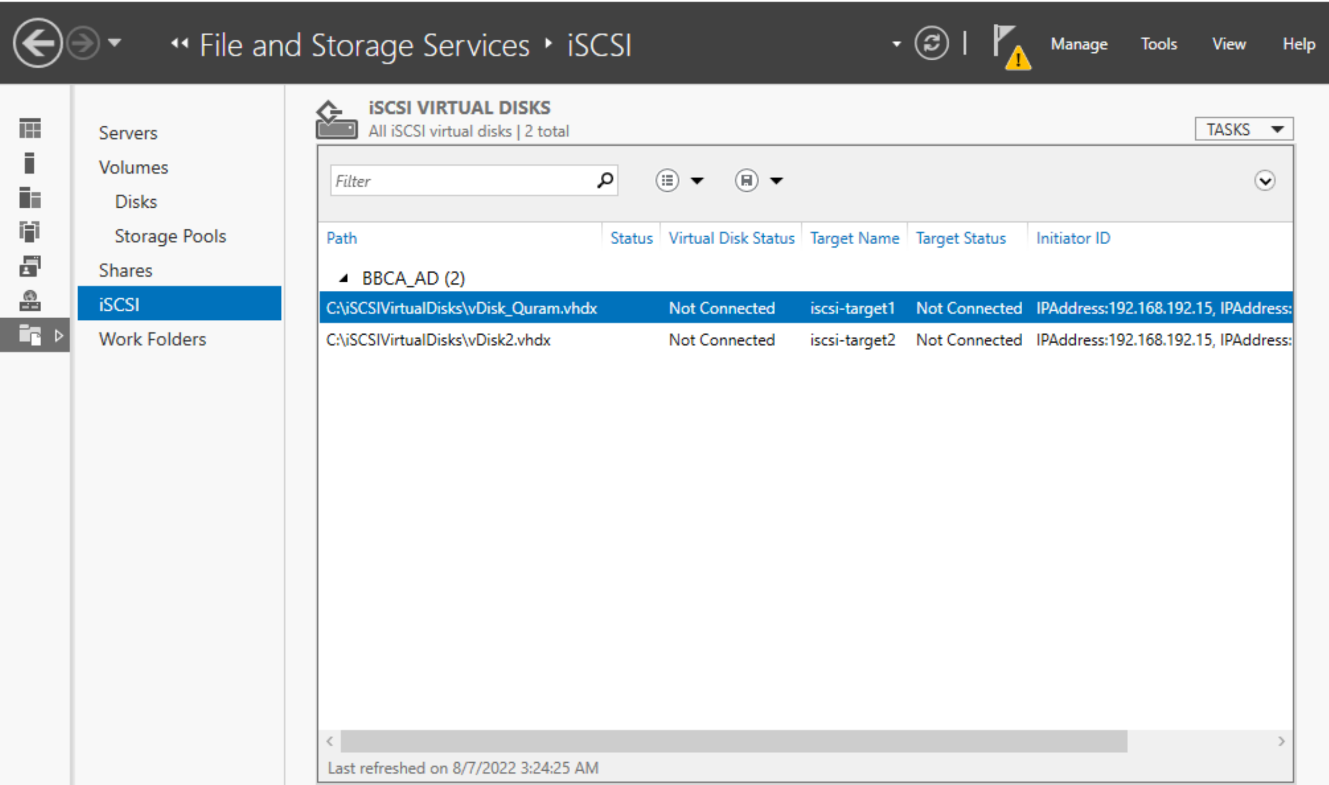Open the Disks page
The image size is (1329, 785).
click(136, 201)
